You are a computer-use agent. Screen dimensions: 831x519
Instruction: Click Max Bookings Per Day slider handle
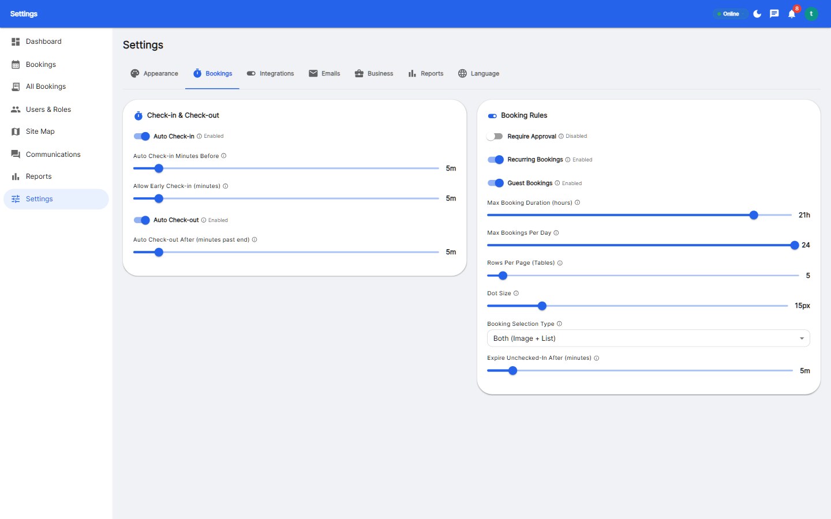pos(795,245)
